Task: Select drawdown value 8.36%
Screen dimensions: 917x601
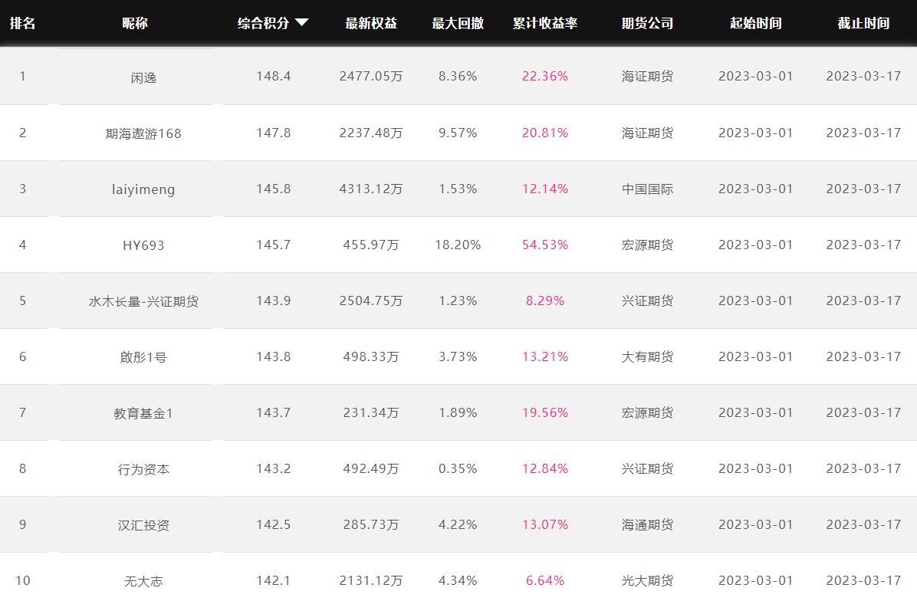Action: [458, 77]
